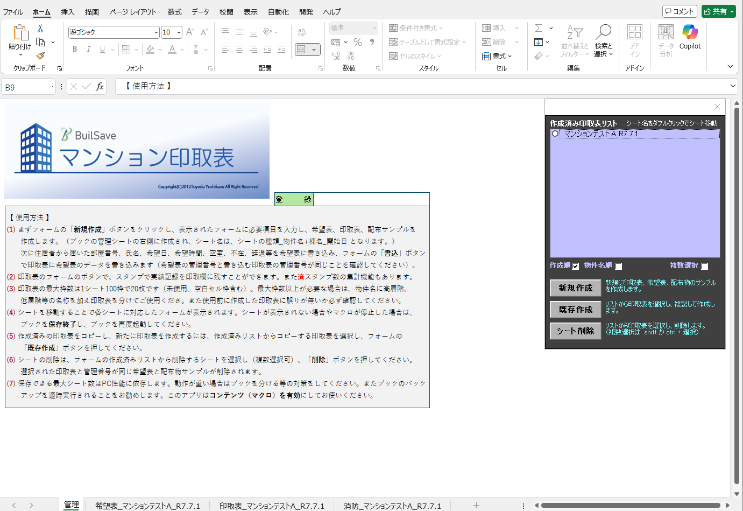This screenshot has height=511, width=743.
Task: Enable the 複数選択 checkbox
Action: (705, 266)
